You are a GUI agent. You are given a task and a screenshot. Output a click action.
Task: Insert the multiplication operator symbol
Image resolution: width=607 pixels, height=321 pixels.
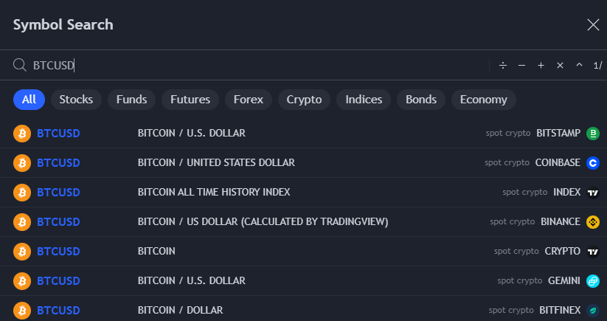pos(560,66)
